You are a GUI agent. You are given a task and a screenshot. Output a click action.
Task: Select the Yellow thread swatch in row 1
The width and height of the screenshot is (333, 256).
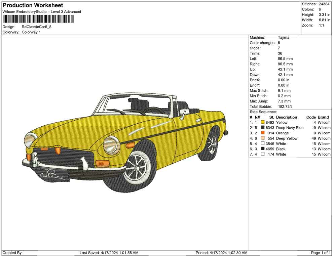tap(263, 122)
